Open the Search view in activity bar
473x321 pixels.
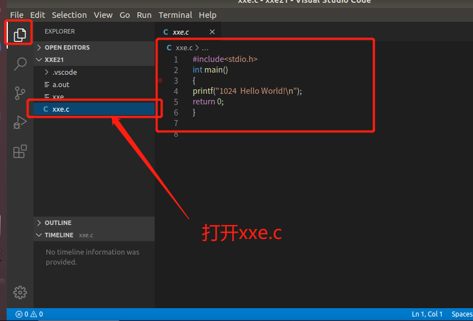(x=20, y=64)
